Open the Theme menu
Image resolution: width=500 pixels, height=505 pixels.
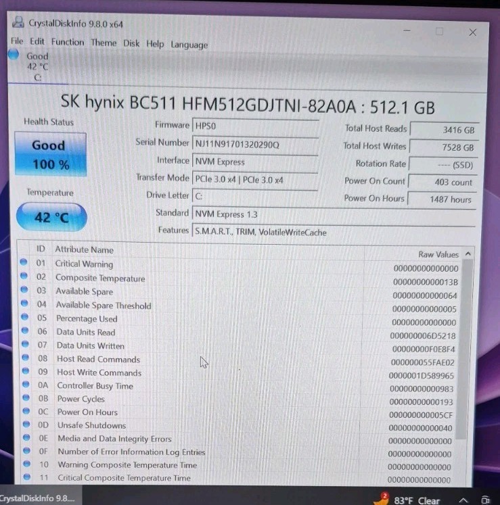tap(104, 43)
